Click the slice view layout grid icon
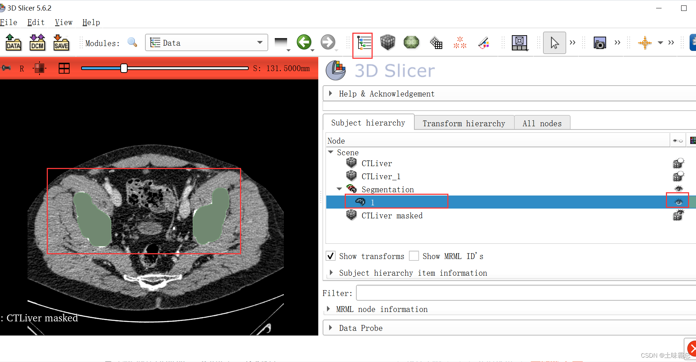The width and height of the screenshot is (696, 362). click(x=64, y=68)
